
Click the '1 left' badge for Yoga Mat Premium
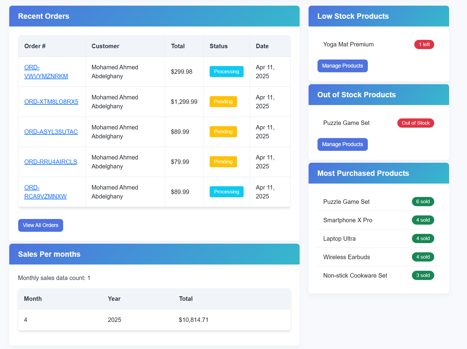point(424,44)
